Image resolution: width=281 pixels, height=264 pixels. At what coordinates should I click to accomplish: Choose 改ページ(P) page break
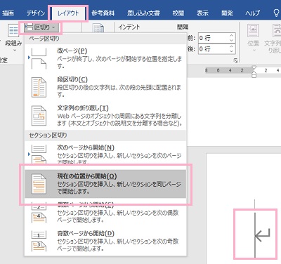(x=105, y=58)
